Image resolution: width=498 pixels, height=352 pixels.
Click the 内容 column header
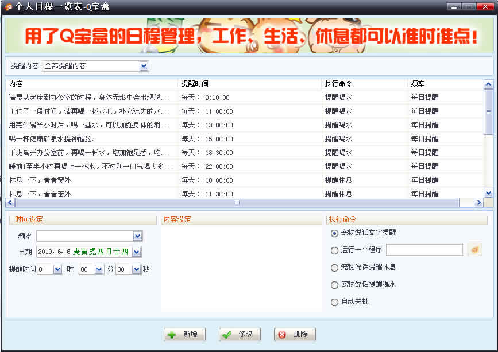click(x=92, y=84)
